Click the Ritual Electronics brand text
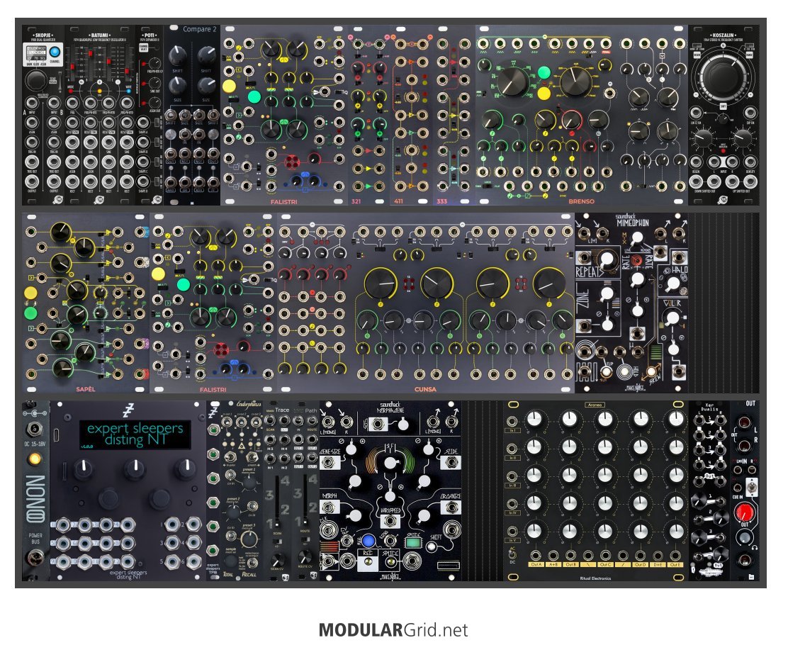The width and height of the screenshot is (788, 645). click(x=595, y=578)
